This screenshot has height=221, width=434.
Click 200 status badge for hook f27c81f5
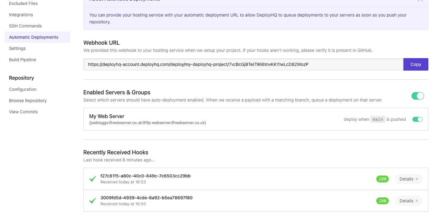[382, 179]
